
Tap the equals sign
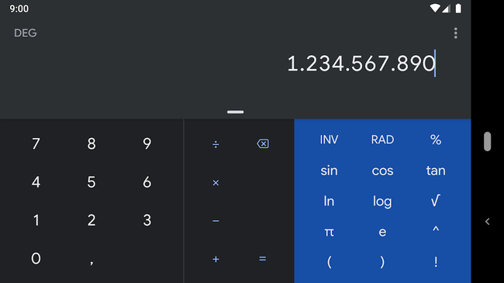tap(262, 259)
